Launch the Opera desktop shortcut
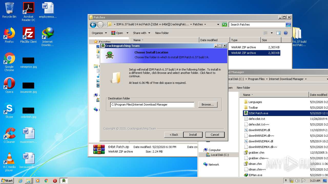328x184 pixels. pos(9,85)
